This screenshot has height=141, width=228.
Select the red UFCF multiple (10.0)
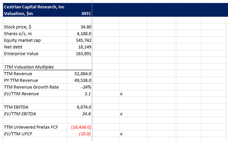point(85,134)
